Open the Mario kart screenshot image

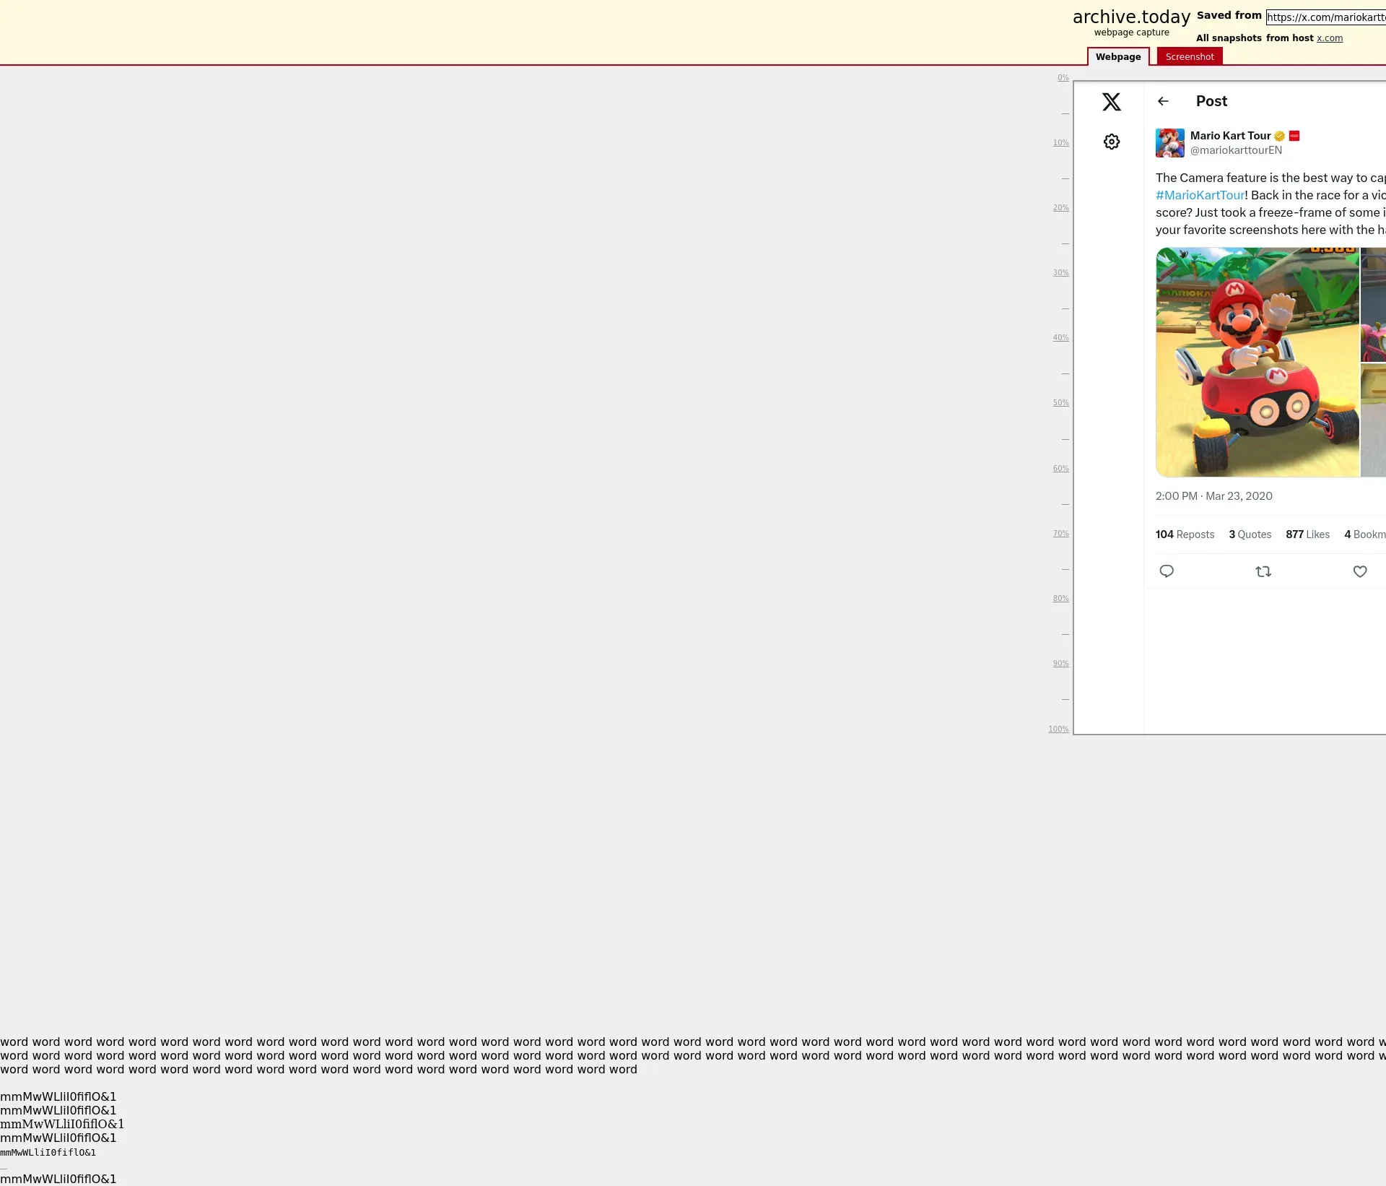pyautogui.click(x=1257, y=362)
